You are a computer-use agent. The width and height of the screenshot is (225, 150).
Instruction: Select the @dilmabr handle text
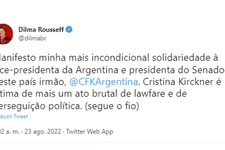point(33,38)
